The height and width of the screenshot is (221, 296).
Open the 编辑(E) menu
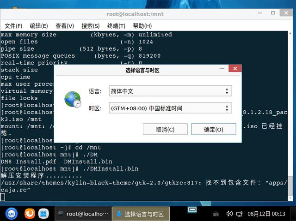[x=39, y=26]
